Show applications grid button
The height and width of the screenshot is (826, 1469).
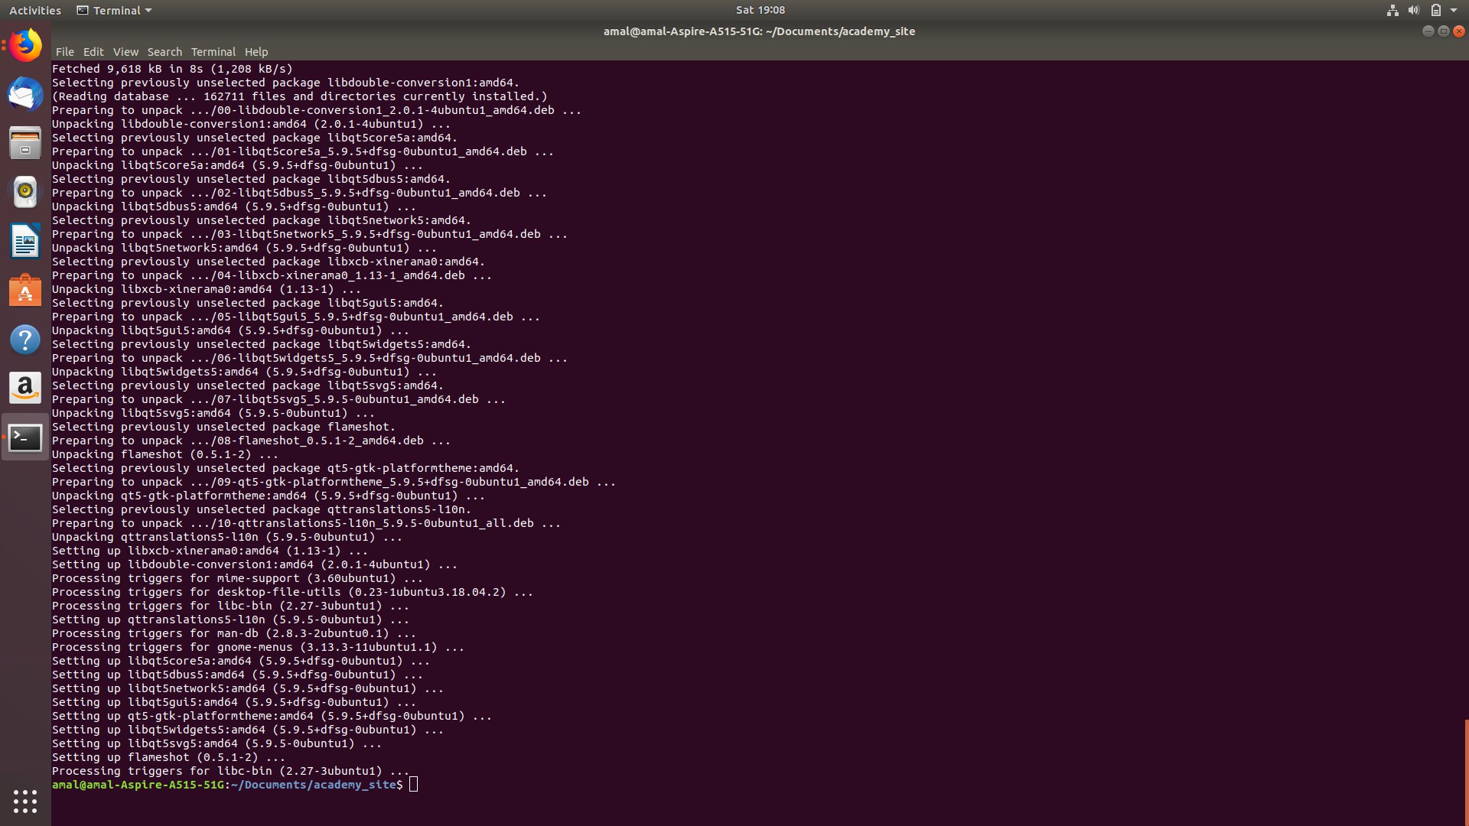(25, 801)
